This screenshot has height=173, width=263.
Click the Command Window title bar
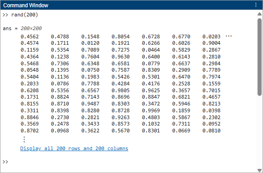(x=131, y=5)
